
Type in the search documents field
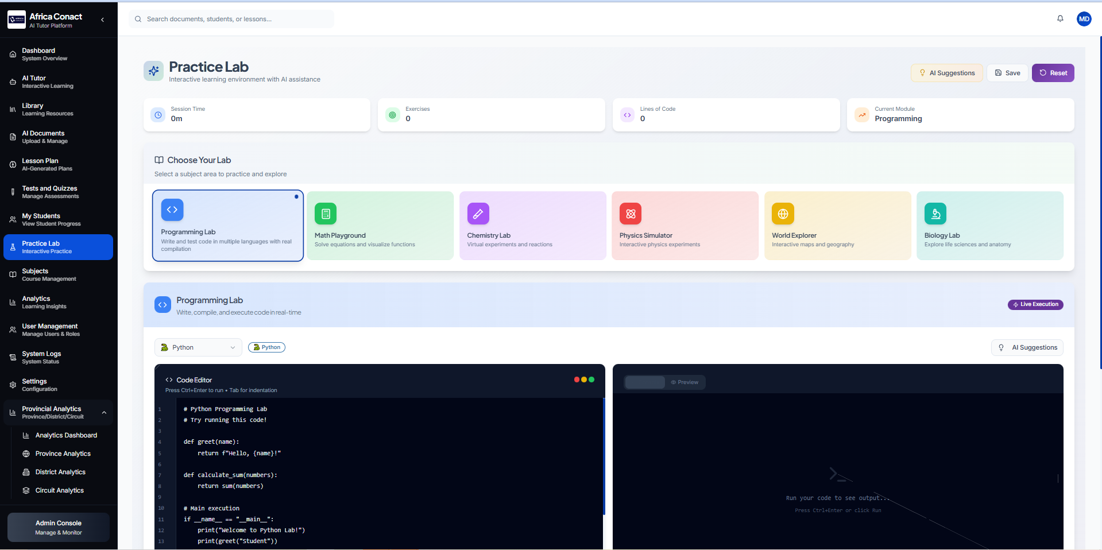point(230,19)
